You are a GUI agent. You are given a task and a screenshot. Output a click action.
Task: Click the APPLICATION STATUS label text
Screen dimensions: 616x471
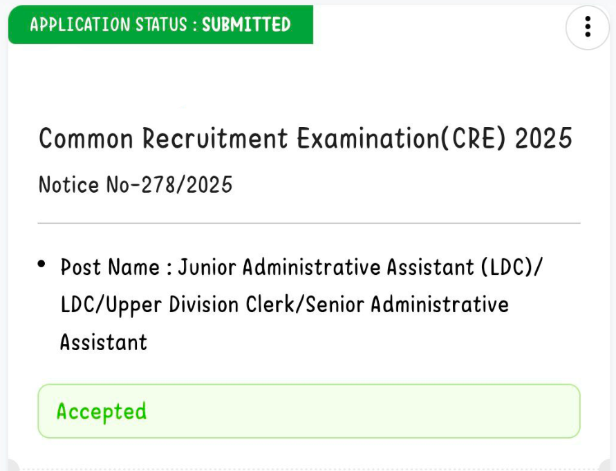pos(109,24)
